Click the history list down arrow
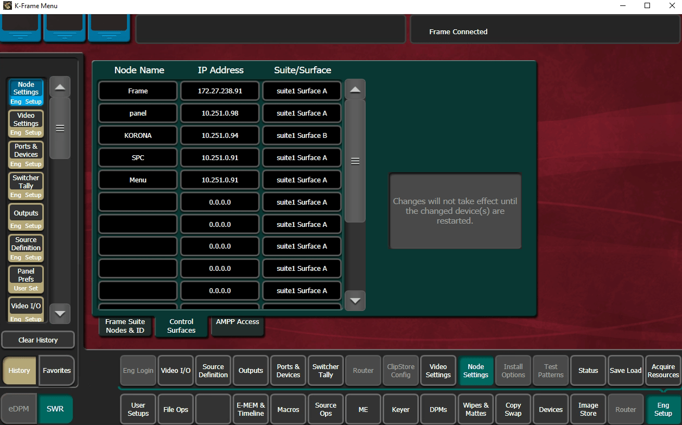Image resolution: width=682 pixels, height=425 pixels. (x=60, y=313)
